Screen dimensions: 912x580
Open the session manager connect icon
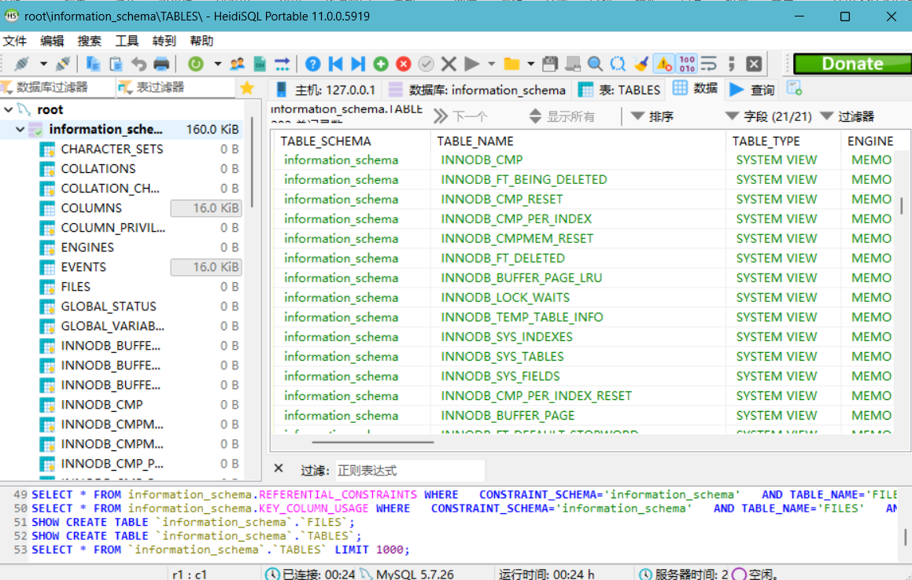(x=21, y=64)
